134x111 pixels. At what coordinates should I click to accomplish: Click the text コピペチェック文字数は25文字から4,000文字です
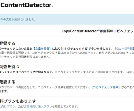pyautogui.click(x=65, y=53)
